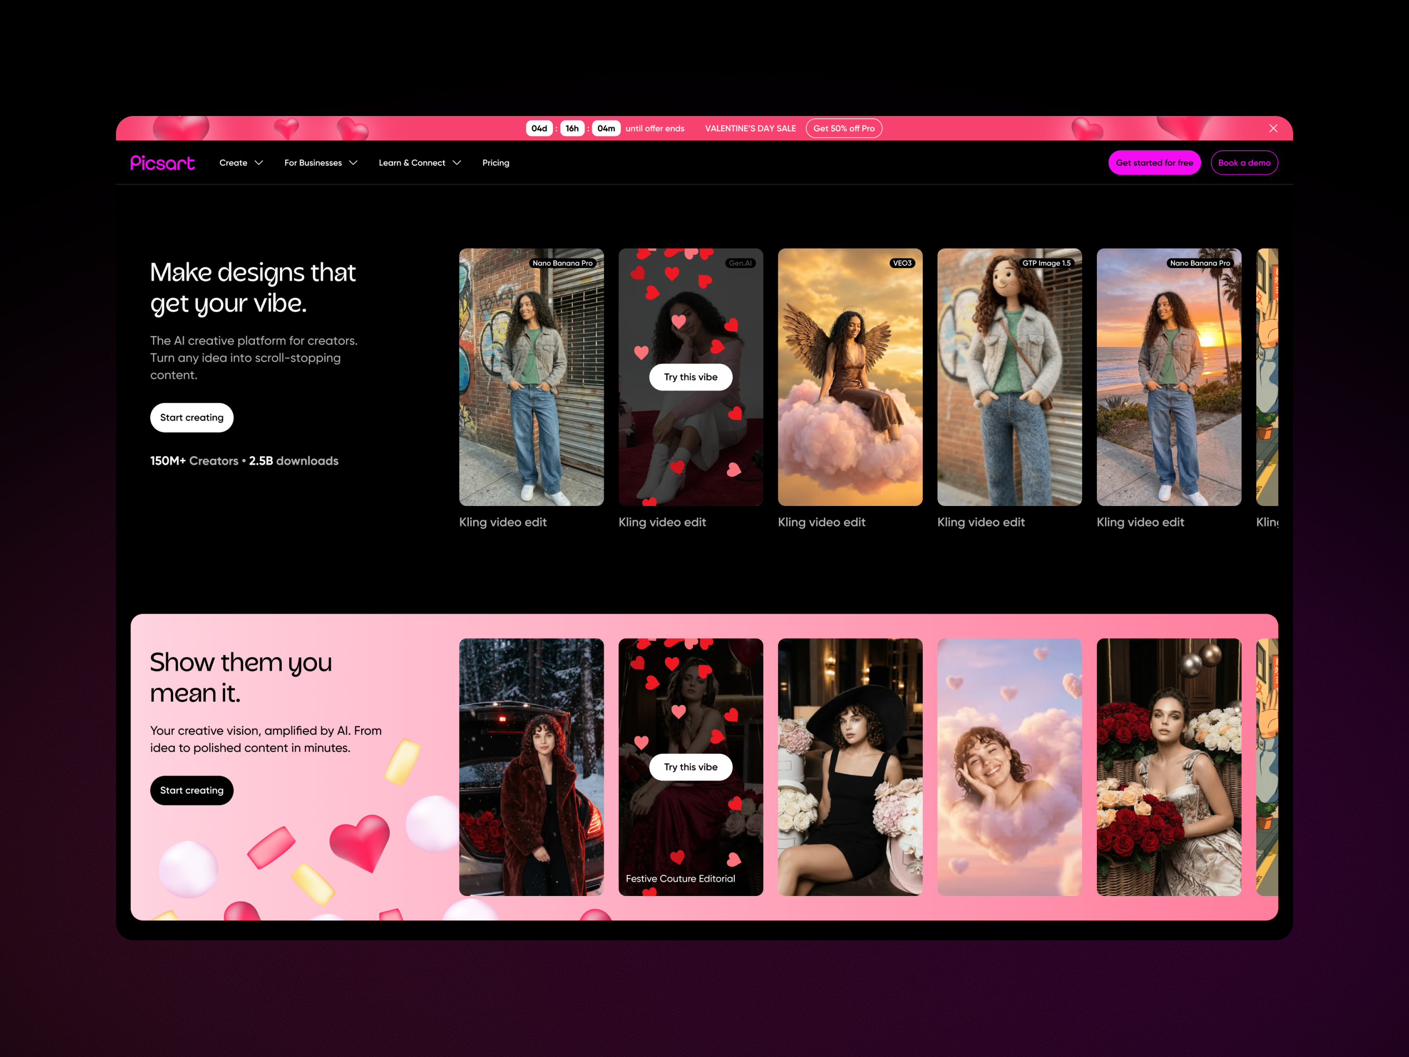This screenshot has width=1409, height=1057.
Task: Click Get 50% off Pro offer
Action: [x=843, y=128]
